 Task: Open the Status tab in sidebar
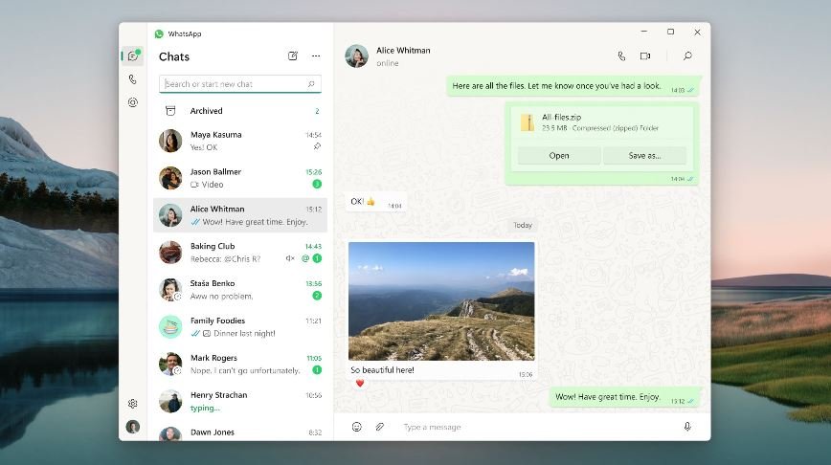[x=133, y=102]
